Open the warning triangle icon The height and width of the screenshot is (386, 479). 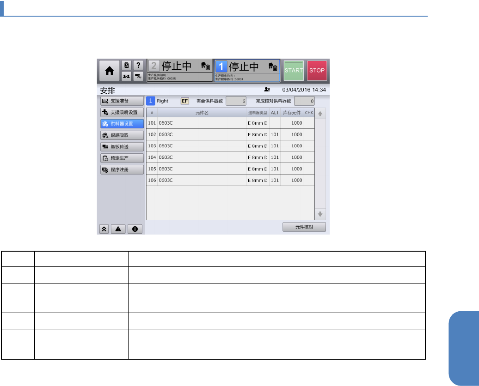pos(118,229)
